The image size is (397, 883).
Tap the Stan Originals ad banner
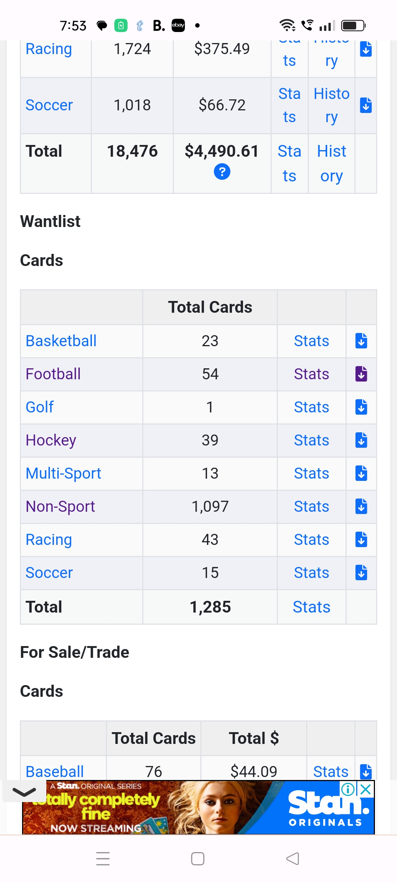(x=198, y=808)
